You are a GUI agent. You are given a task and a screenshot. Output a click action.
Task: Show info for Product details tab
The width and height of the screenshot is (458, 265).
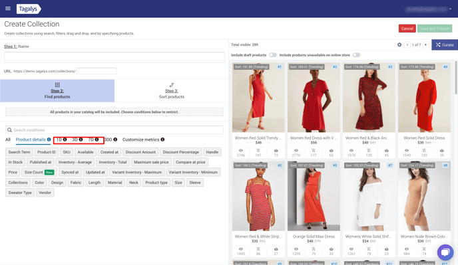coord(49,139)
